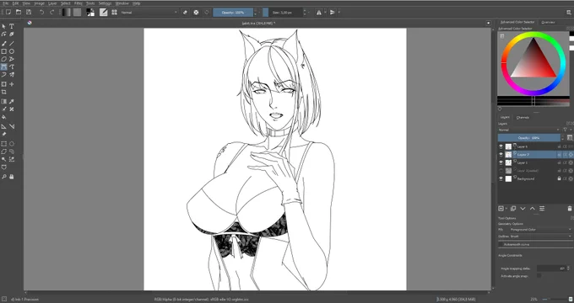The height and width of the screenshot is (303, 574).
Task: Select Layer 2 in the layers list
Action: pyautogui.click(x=535, y=155)
